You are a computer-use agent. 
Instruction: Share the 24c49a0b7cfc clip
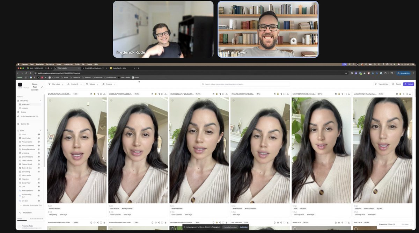click(x=98, y=94)
